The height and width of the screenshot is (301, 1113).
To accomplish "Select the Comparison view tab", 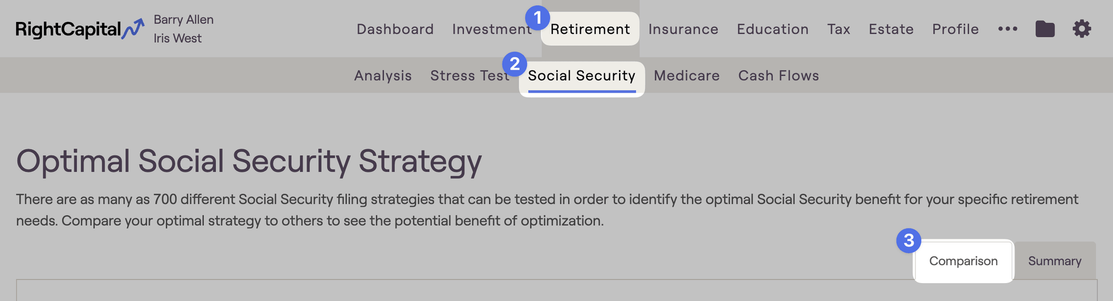I will coord(963,261).
